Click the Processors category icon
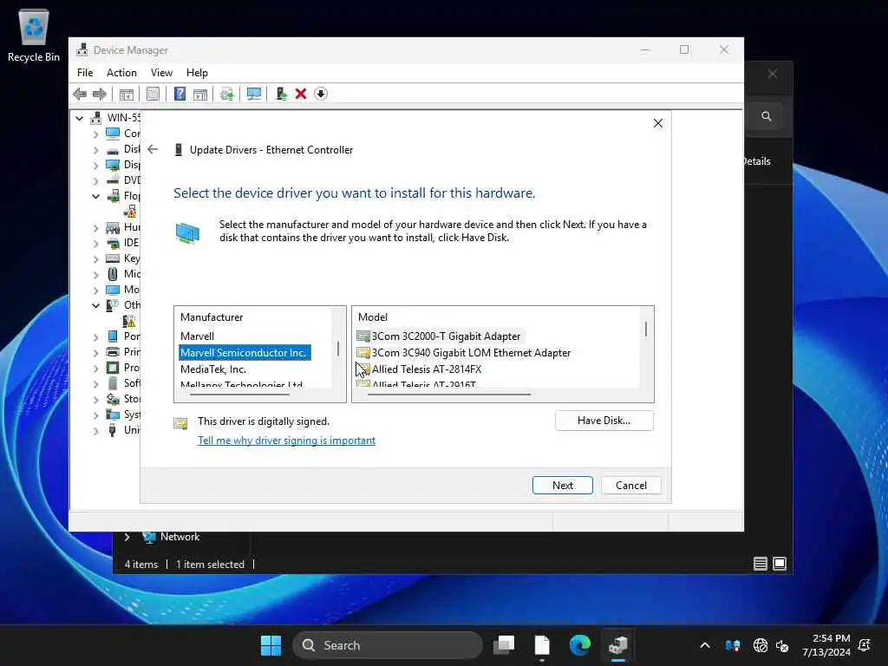The height and width of the screenshot is (666, 888). click(x=113, y=368)
